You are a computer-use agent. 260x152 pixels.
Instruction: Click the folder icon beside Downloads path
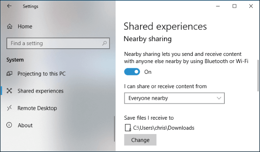[x=128, y=128]
